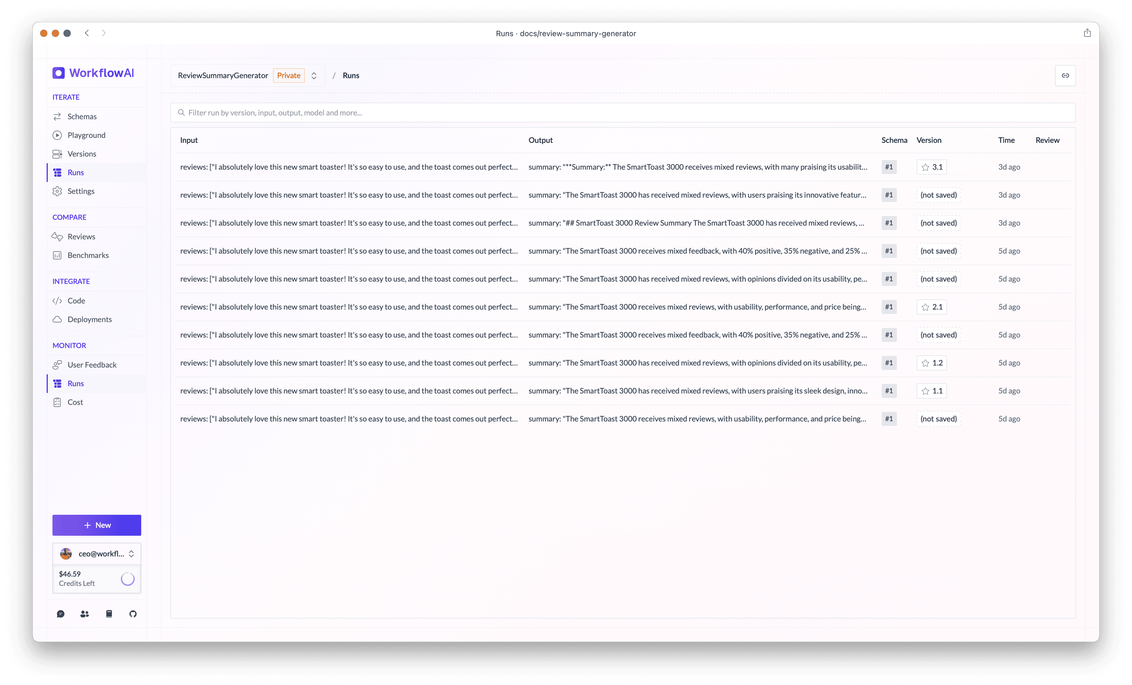Open the GitHub icon link

[133, 614]
